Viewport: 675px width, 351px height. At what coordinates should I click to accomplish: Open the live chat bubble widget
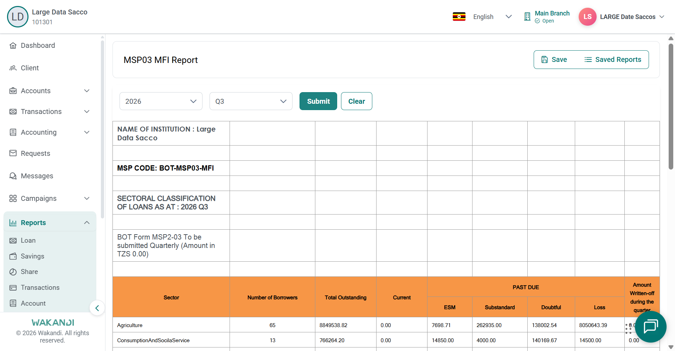pos(651,327)
